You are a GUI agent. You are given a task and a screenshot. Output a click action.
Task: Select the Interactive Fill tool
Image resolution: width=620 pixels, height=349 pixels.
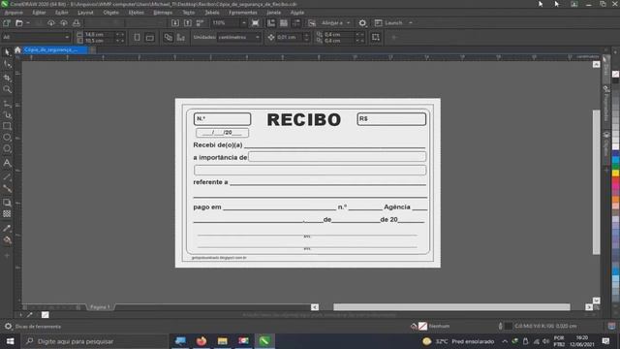[7, 239]
